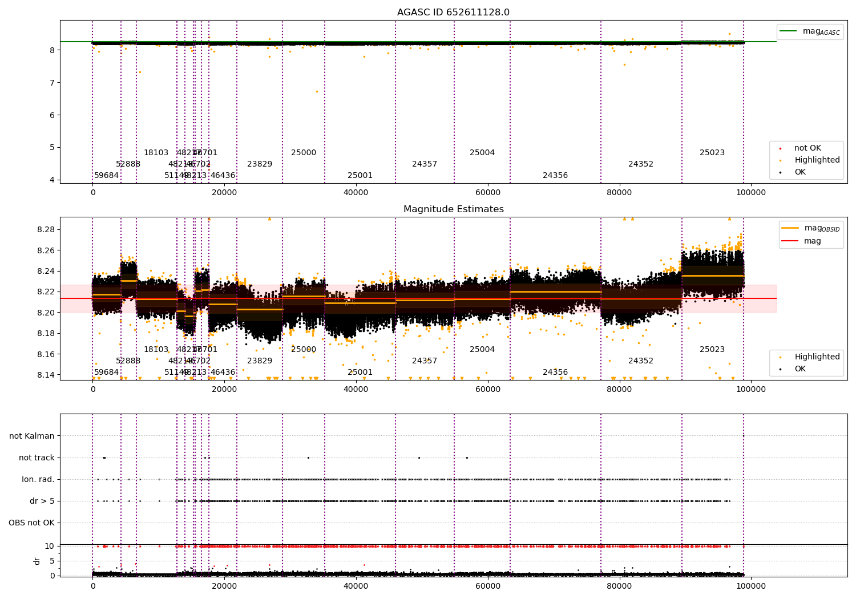Click 'not OK' in top plot legend
Image resolution: width=856 pixels, height=599 pixels.
point(807,148)
